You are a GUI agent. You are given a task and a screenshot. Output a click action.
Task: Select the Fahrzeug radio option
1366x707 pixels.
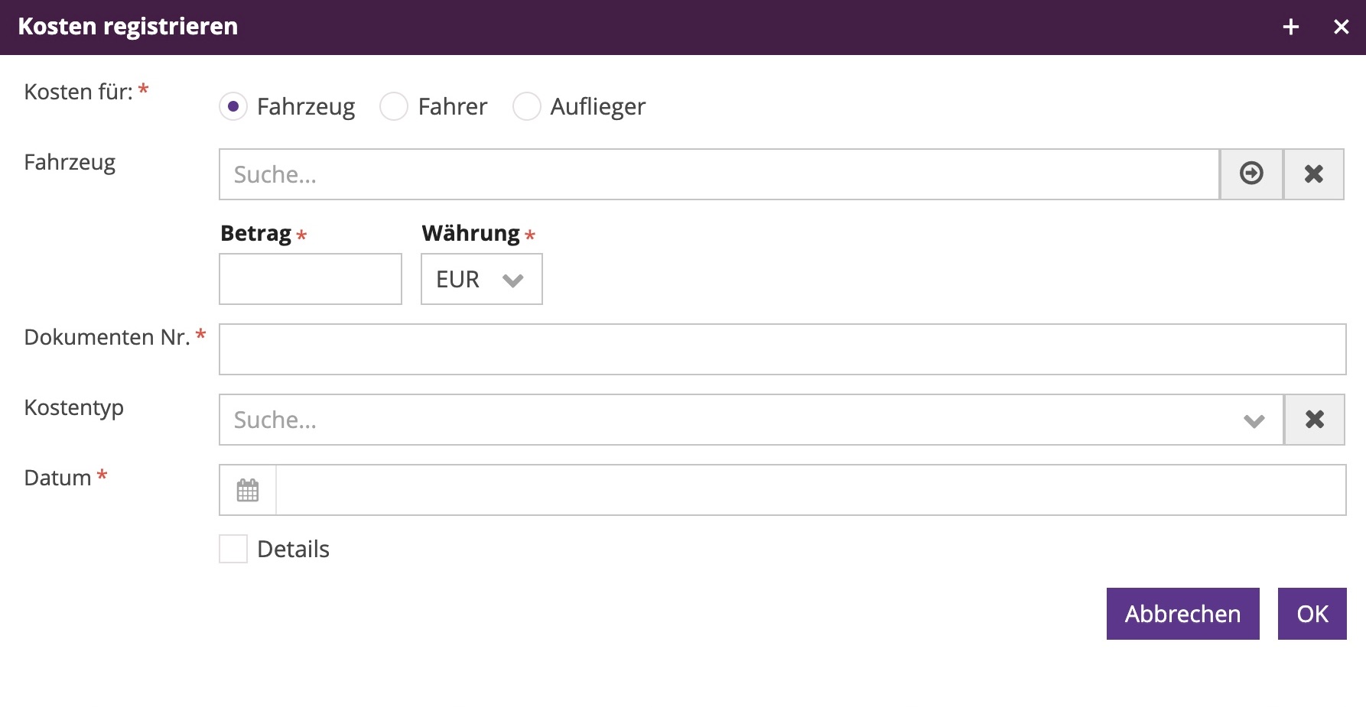point(233,106)
